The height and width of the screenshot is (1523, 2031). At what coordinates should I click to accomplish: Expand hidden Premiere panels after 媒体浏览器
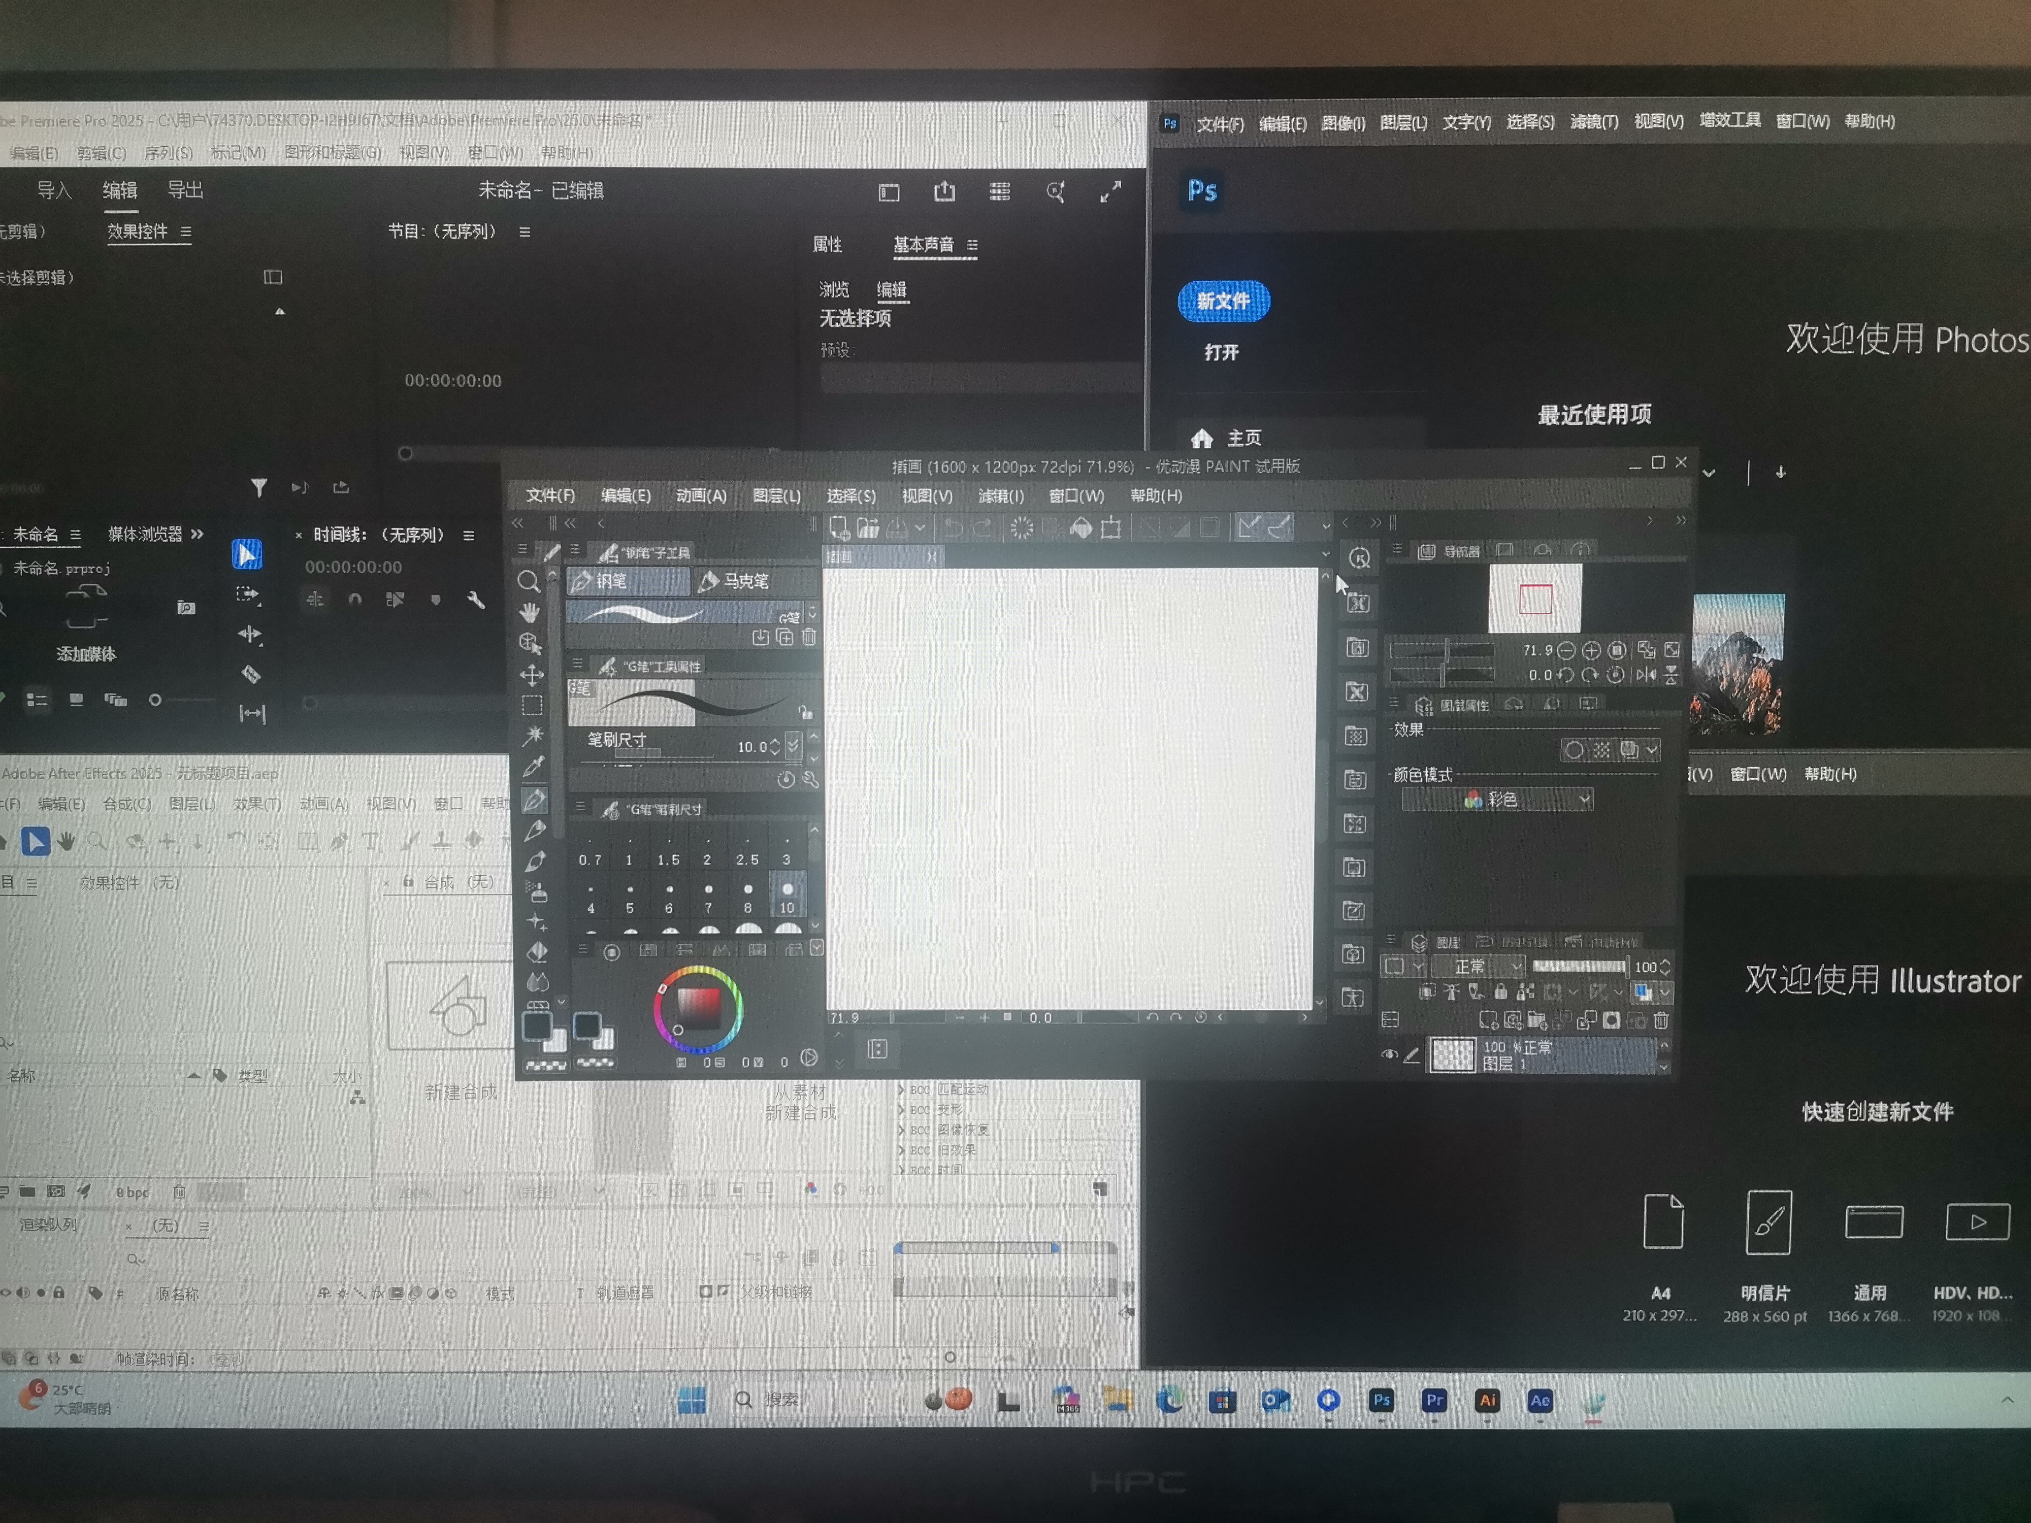click(196, 534)
